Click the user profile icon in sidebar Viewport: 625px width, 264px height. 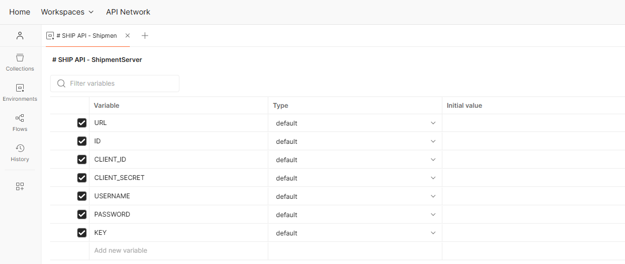[x=20, y=36]
